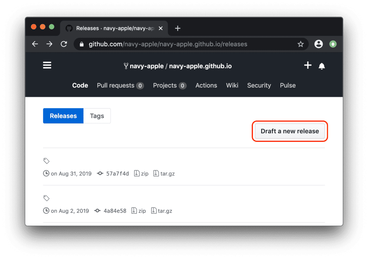Click Draft a new release
Image resolution: width=368 pixels, height=259 pixels.
tap(290, 131)
